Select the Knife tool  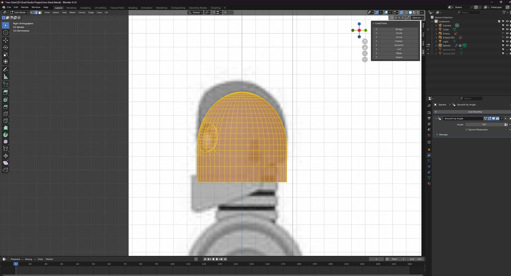[x=6, y=121]
